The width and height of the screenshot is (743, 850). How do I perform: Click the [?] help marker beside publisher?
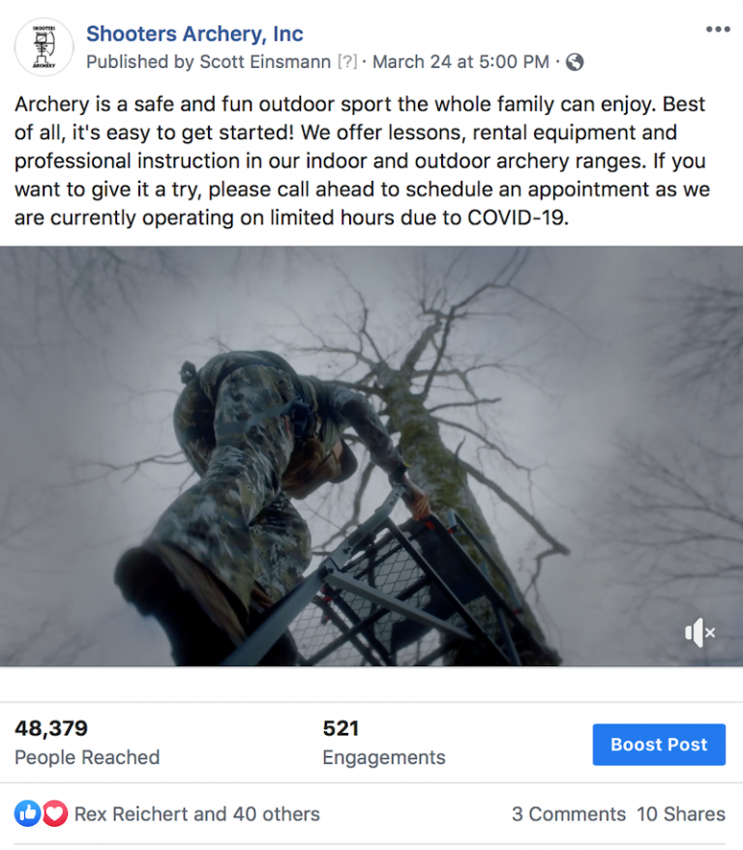pyautogui.click(x=347, y=62)
